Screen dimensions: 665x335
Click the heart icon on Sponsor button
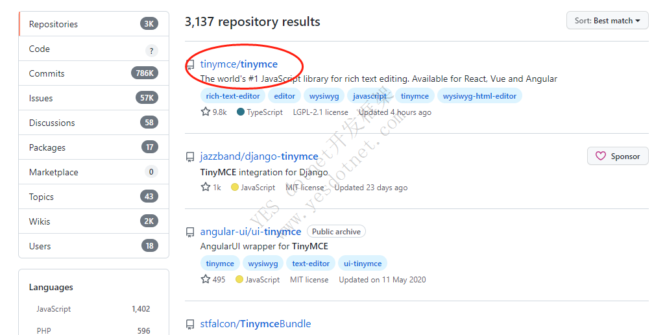pyautogui.click(x=601, y=156)
